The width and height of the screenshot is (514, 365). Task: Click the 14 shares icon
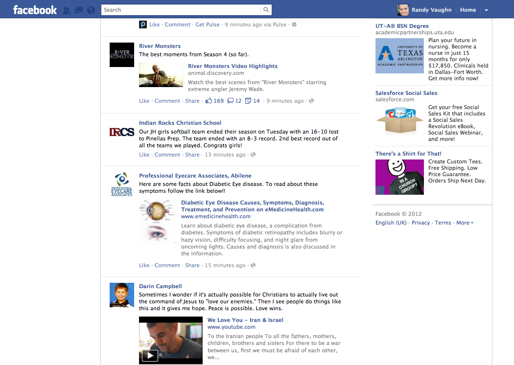pos(249,101)
